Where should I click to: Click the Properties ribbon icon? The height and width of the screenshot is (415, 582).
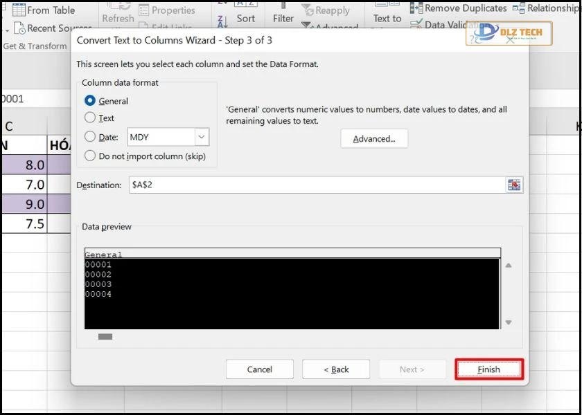click(x=144, y=10)
